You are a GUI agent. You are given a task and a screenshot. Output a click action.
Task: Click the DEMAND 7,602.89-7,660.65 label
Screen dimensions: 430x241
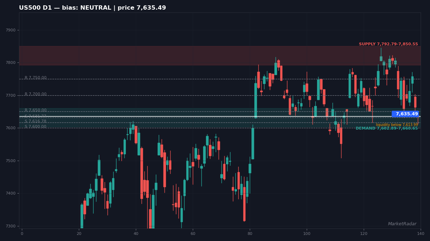click(x=387, y=129)
